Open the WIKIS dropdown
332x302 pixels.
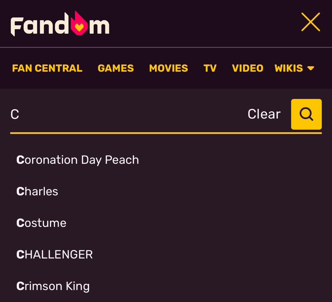point(288,68)
